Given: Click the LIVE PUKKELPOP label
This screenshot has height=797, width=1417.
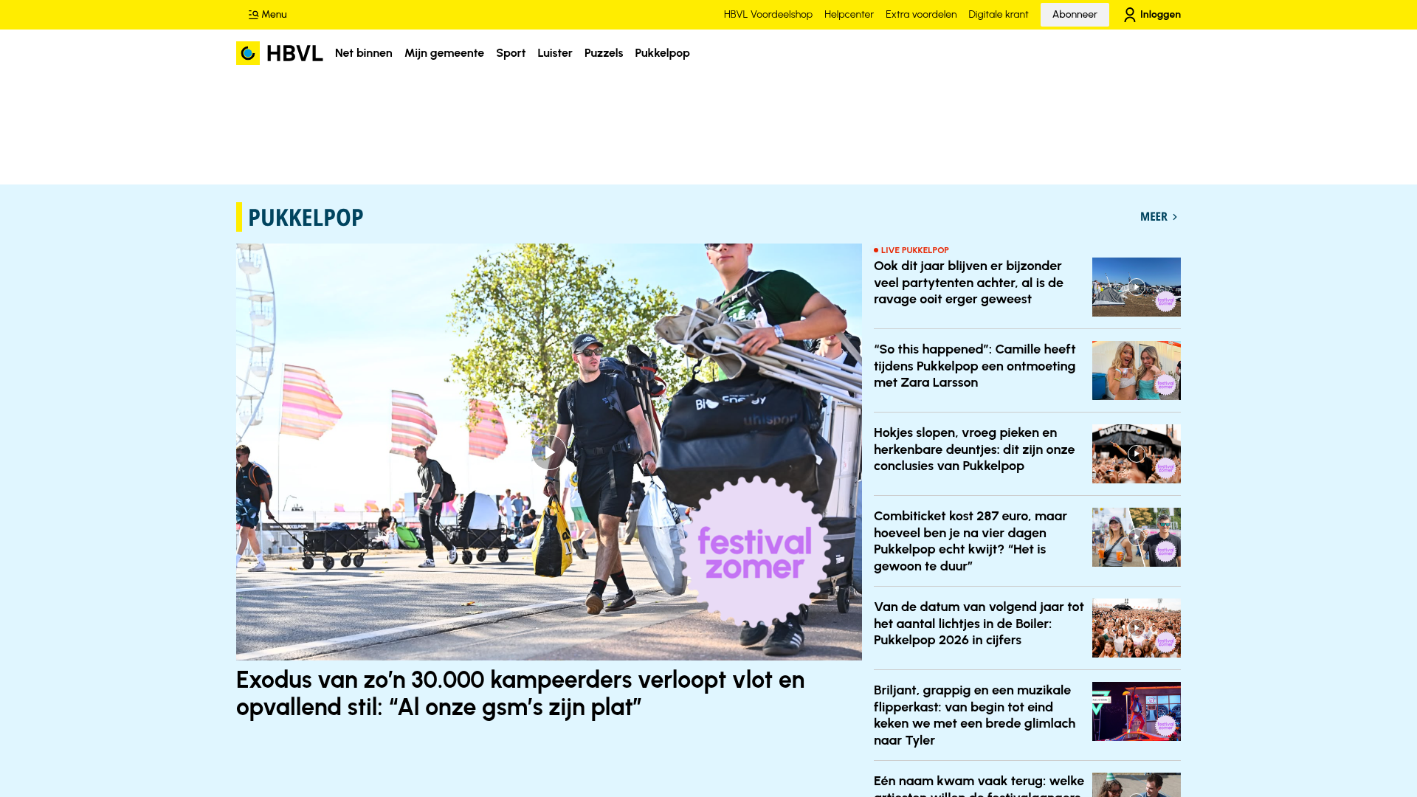Looking at the screenshot, I should point(914,250).
